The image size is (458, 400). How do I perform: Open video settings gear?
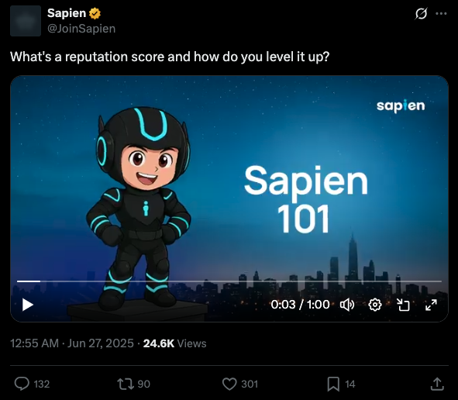point(375,305)
